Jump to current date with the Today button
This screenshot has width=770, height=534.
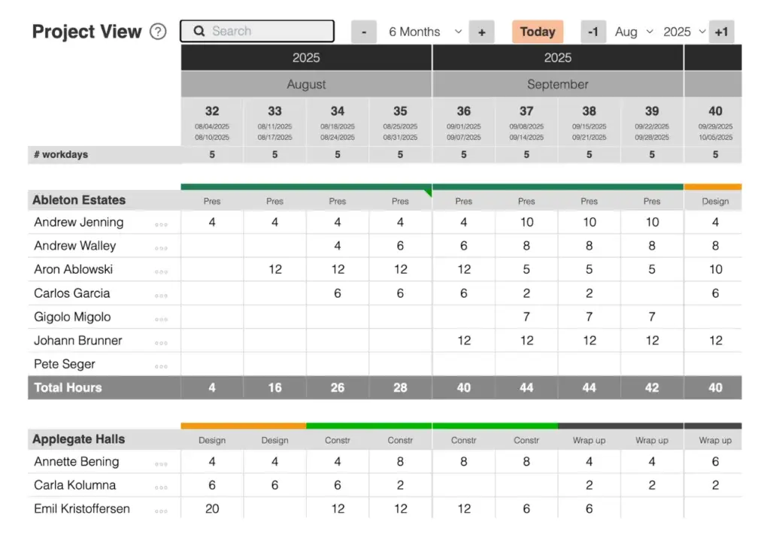[x=537, y=32]
